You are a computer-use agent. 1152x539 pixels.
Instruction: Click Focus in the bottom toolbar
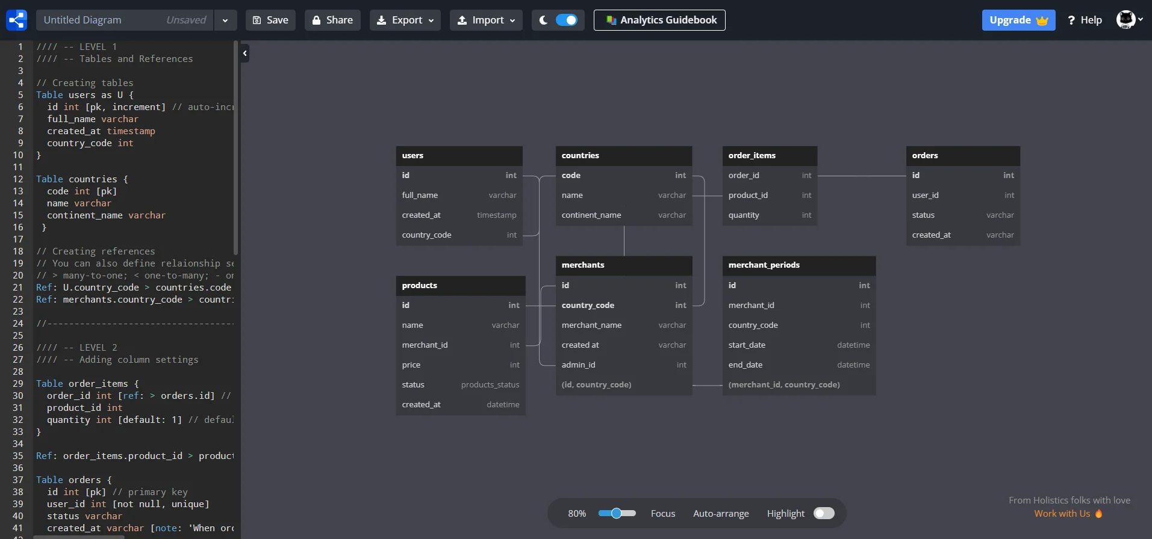pos(663,514)
